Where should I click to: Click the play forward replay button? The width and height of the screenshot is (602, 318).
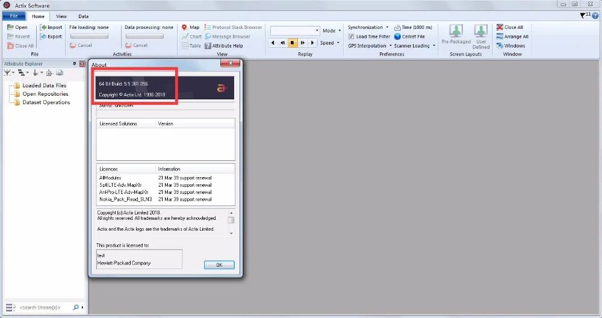tap(312, 43)
